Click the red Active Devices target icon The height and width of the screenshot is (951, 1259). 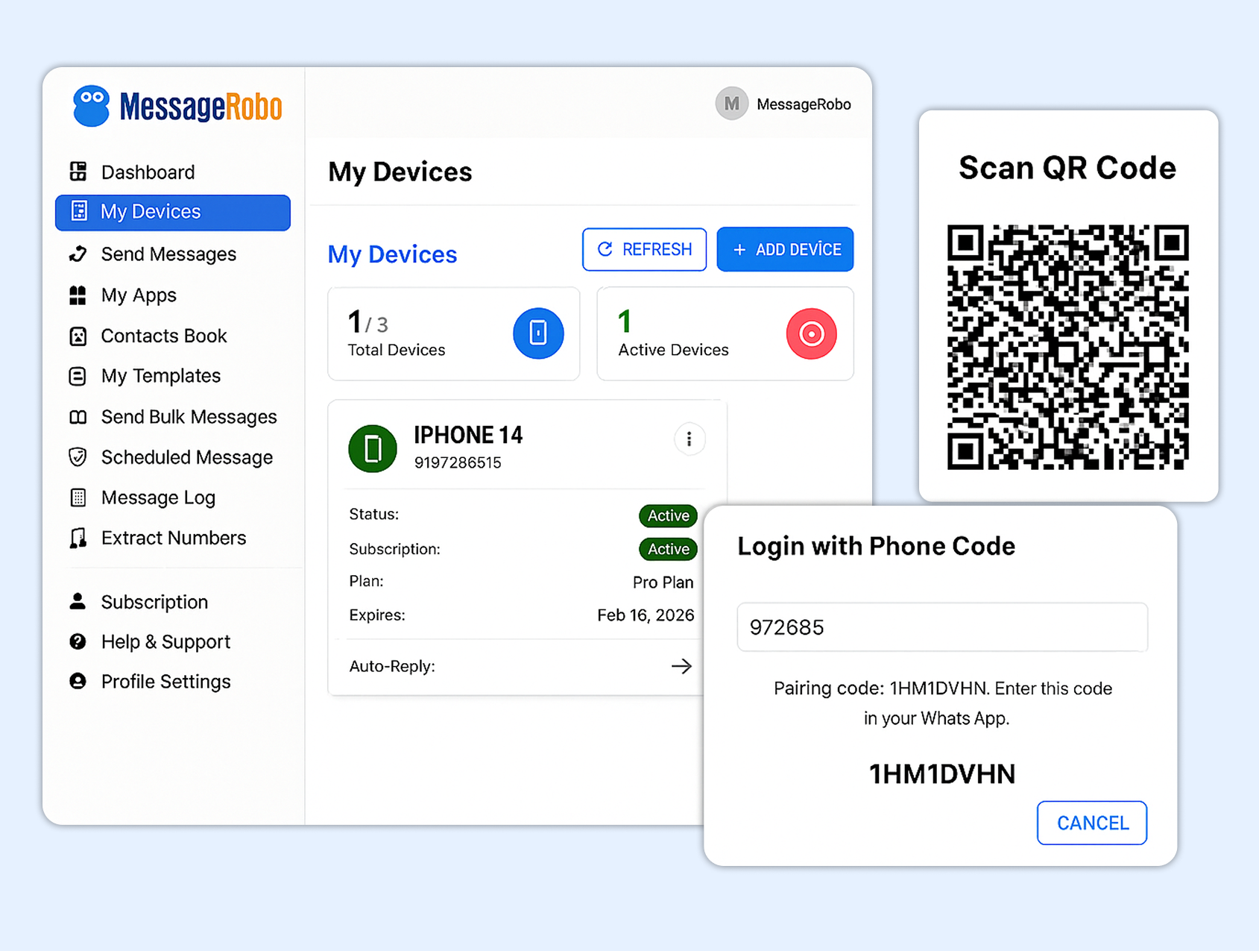(x=812, y=333)
